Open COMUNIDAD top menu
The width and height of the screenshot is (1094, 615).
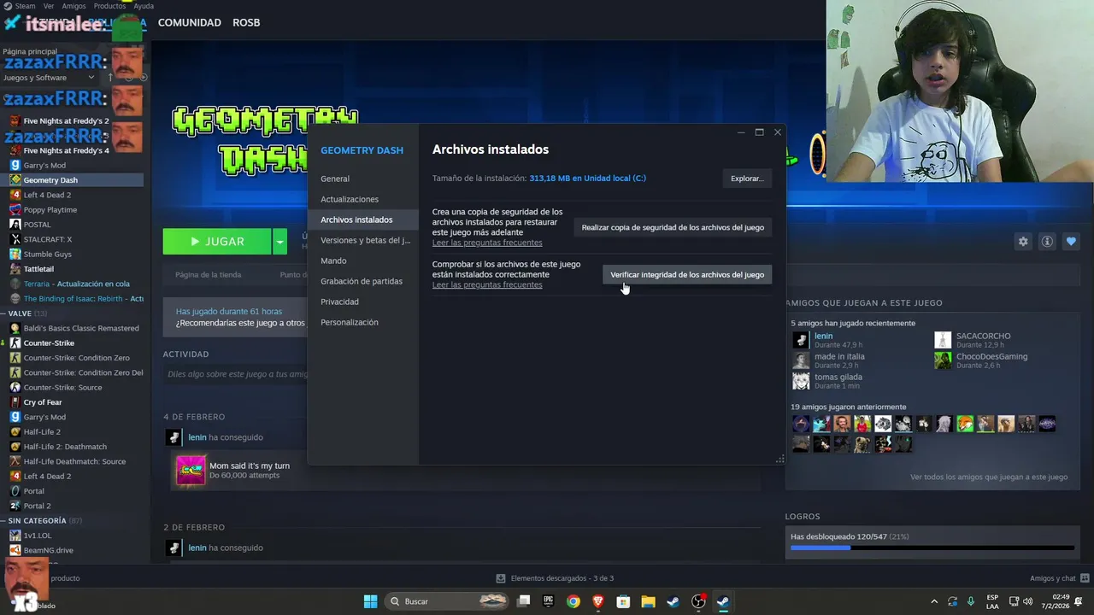190,22
